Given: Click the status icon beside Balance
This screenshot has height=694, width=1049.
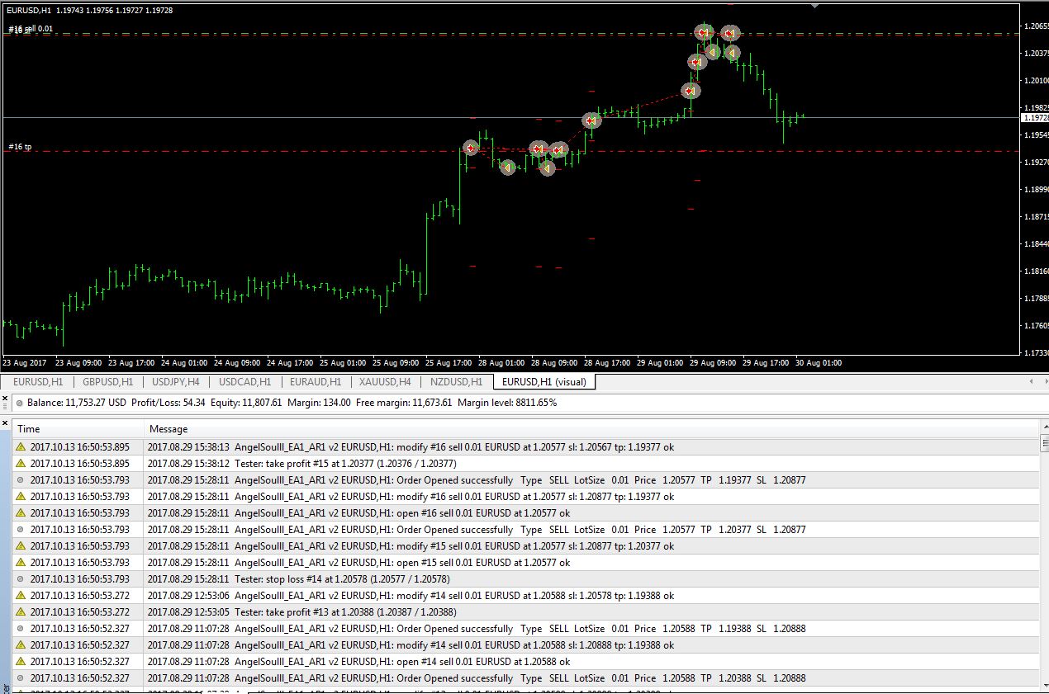Looking at the screenshot, I should point(19,403).
